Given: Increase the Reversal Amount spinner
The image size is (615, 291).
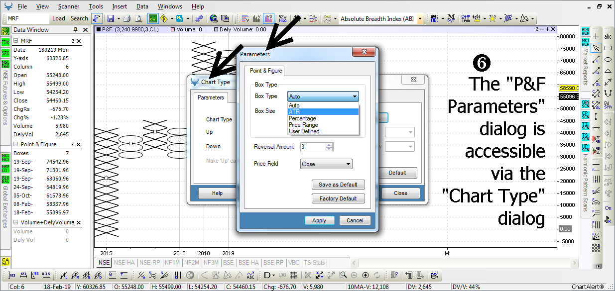Looking at the screenshot, I should [329, 145].
